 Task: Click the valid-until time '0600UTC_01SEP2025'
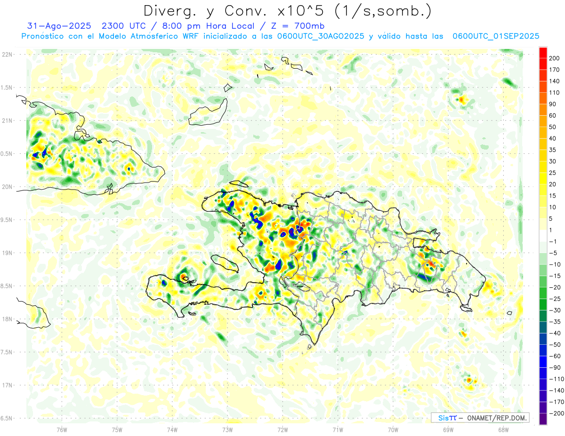[x=496, y=36]
